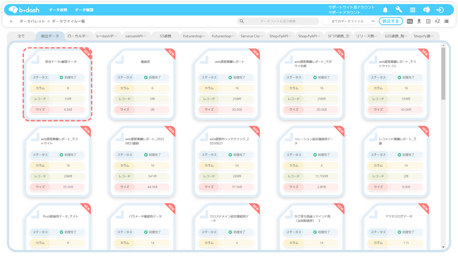
Task: Click the b→dash logo
Action: (24, 10)
